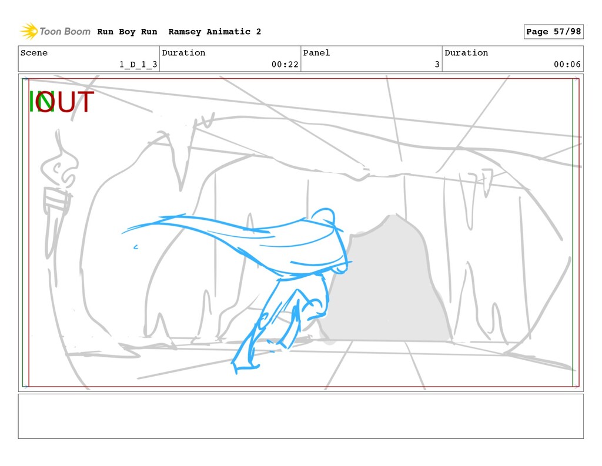The height and width of the screenshot is (466, 602).
Task: Click panel duration value '00:06'
Action: tap(567, 65)
